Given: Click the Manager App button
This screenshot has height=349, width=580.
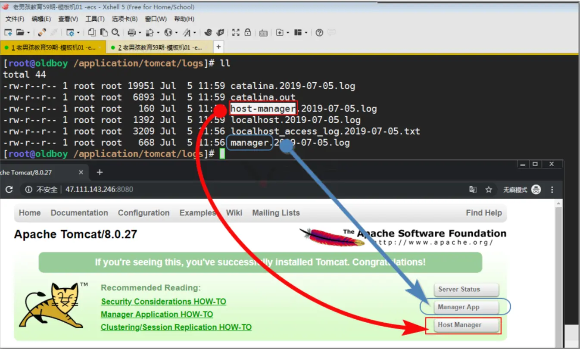Looking at the screenshot, I should (x=466, y=307).
